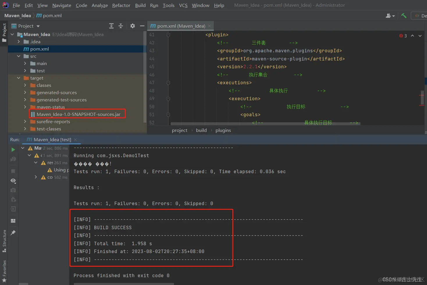Click the editor horizontal scrollbar
Screen dimensions: 427x285
point(265,124)
